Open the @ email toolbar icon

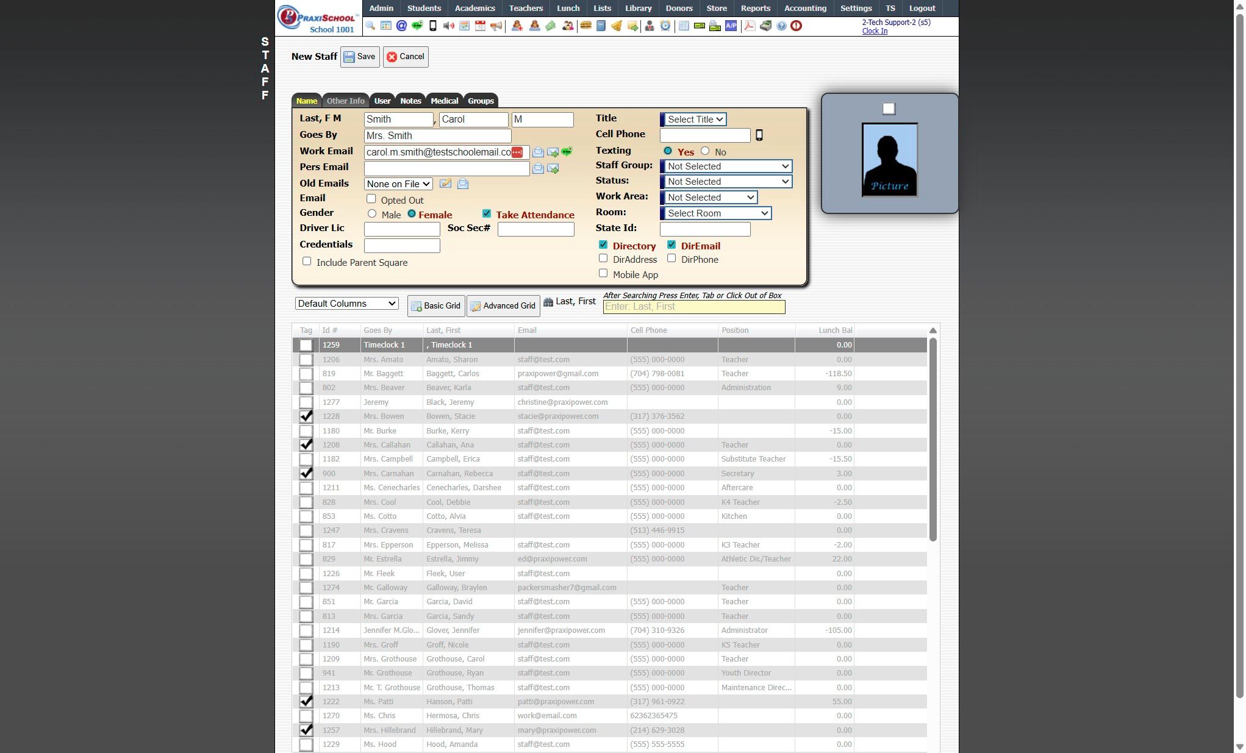pyautogui.click(x=401, y=26)
